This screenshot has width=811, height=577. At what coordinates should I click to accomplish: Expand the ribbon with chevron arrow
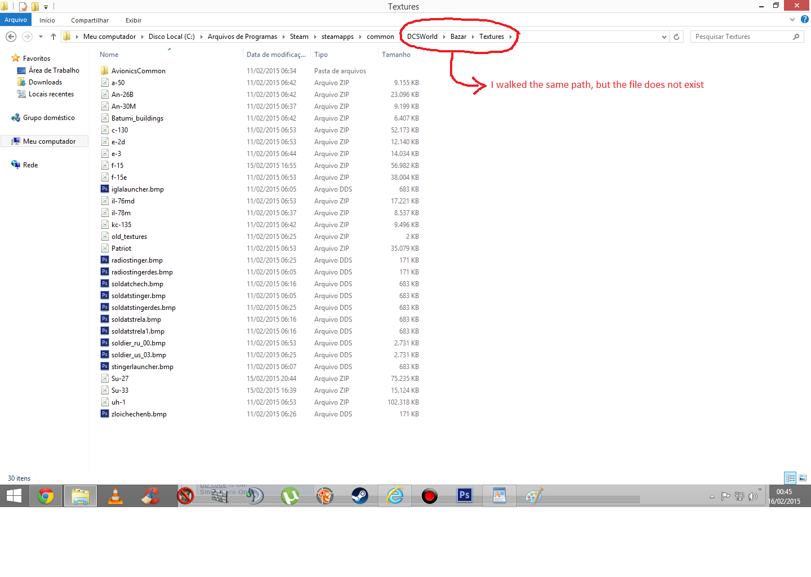792,19
